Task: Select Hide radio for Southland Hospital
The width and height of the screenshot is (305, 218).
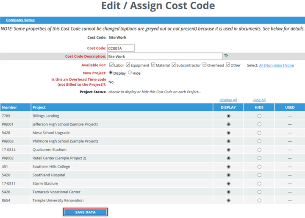Action: [259, 175]
